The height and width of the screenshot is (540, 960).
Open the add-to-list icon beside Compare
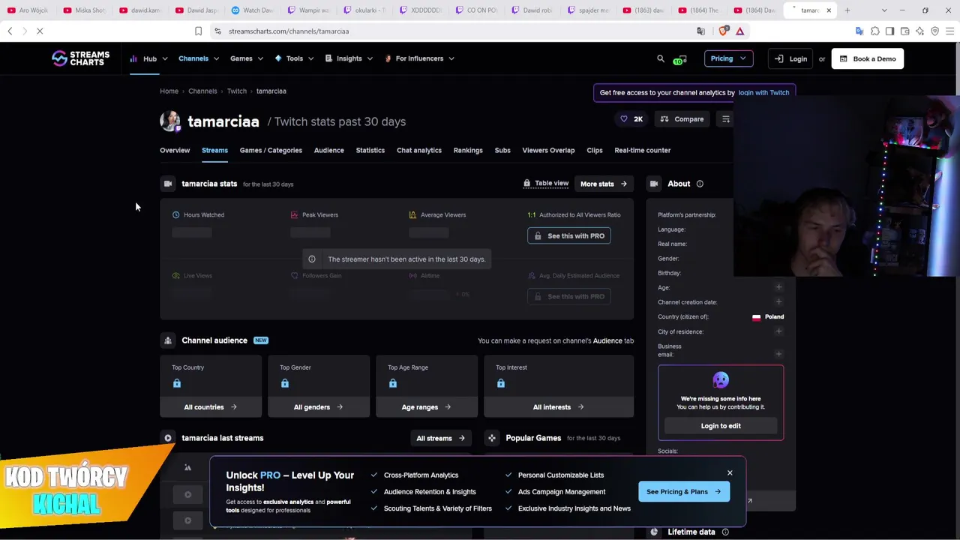pyautogui.click(x=725, y=119)
